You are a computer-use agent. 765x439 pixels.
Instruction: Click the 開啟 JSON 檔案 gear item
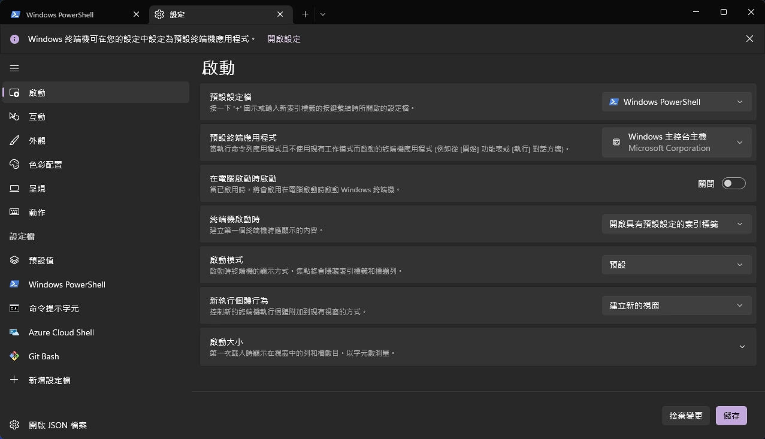(x=58, y=425)
